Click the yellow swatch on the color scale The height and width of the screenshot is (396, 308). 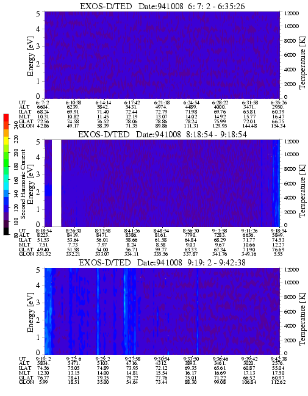[x=6, y=140]
